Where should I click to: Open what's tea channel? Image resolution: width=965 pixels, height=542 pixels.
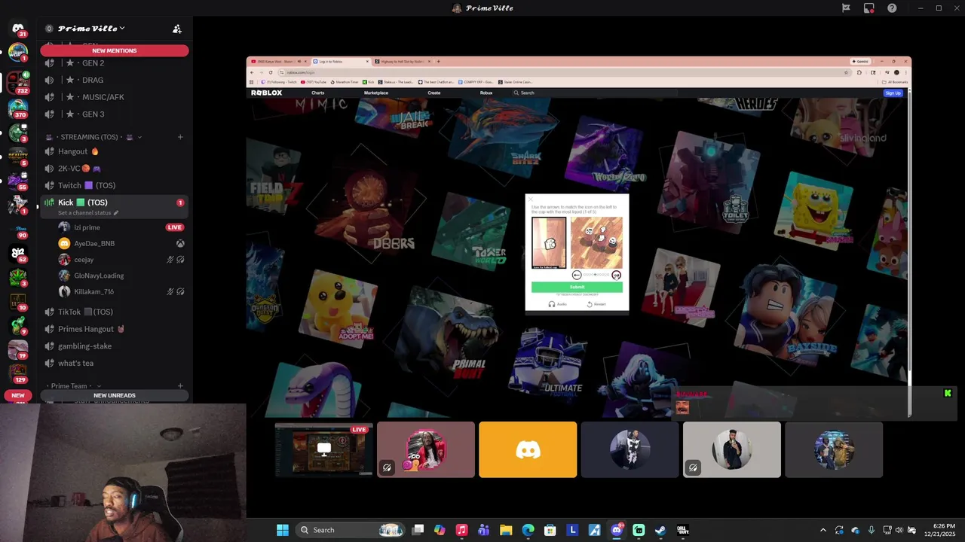pos(114,363)
